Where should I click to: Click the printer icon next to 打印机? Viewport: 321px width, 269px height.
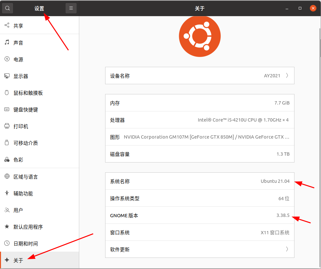tap(7, 126)
